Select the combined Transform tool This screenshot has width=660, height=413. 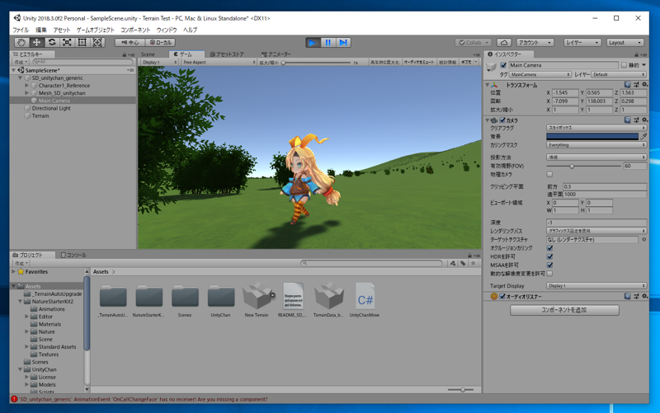click(x=97, y=43)
